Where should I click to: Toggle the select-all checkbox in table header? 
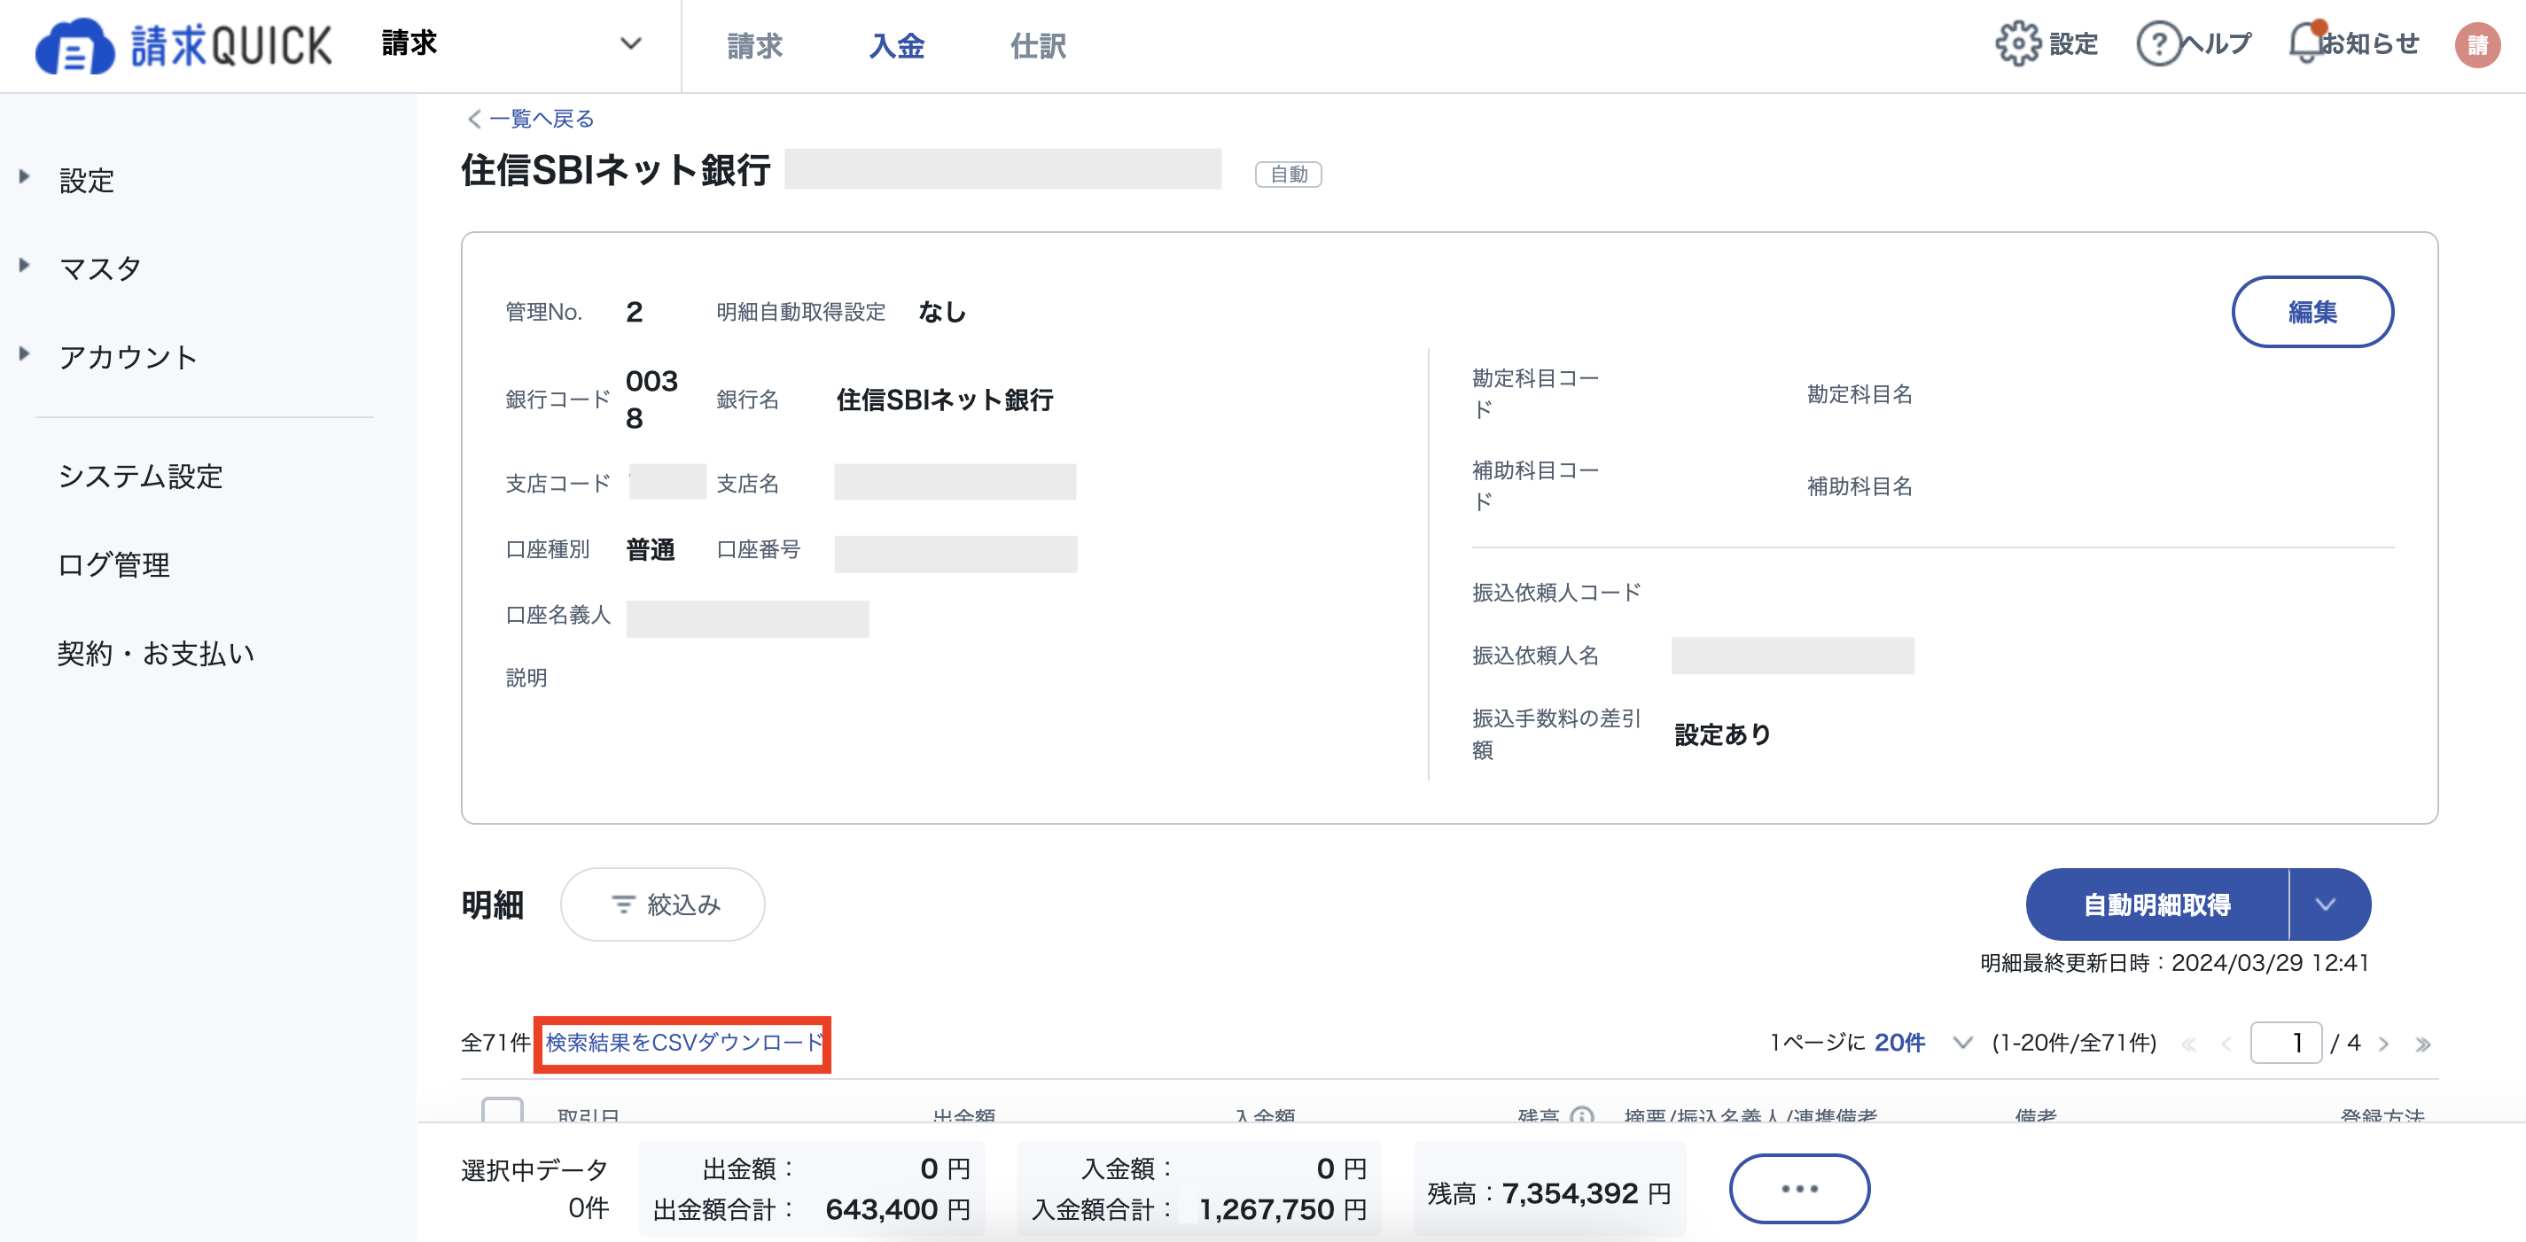502,1112
